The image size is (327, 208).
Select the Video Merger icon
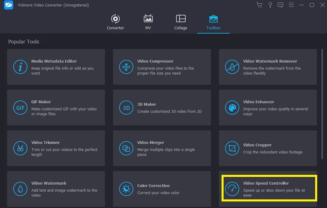pos(126,148)
